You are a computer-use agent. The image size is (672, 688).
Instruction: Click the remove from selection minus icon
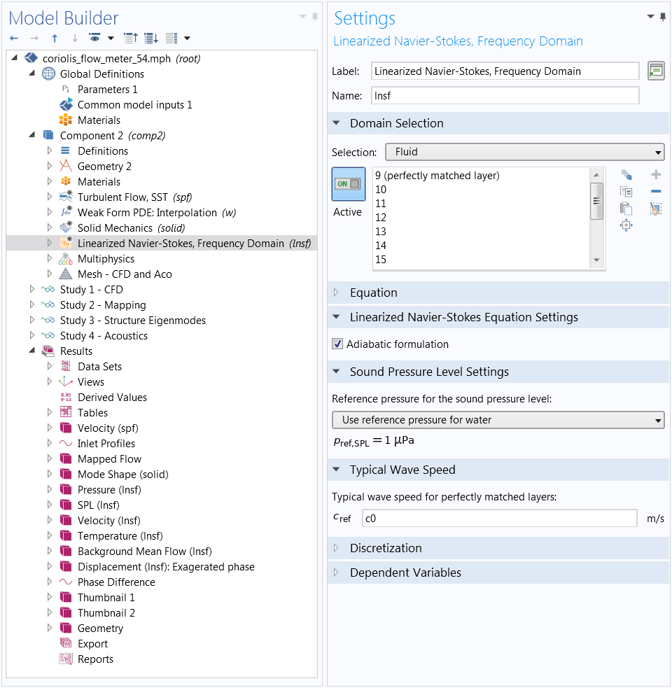point(655,192)
